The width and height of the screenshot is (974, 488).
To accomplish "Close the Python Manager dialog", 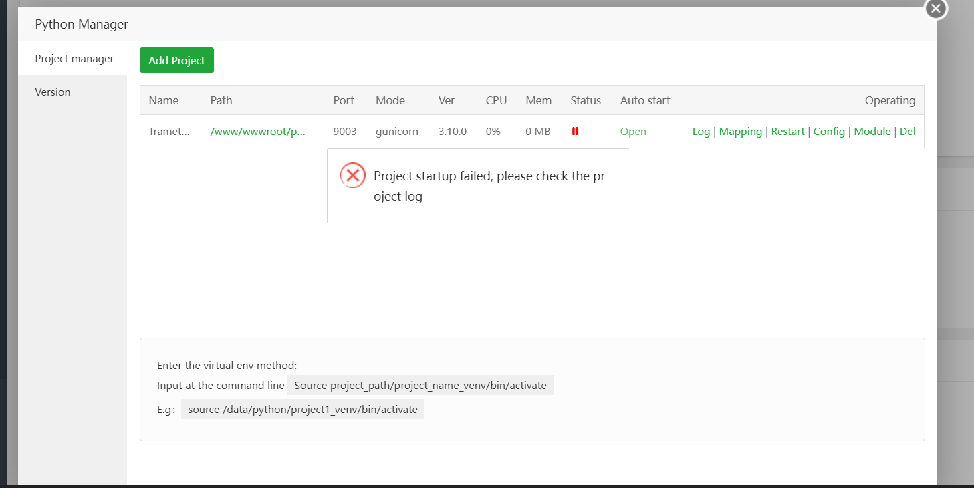I will (935, 9).
